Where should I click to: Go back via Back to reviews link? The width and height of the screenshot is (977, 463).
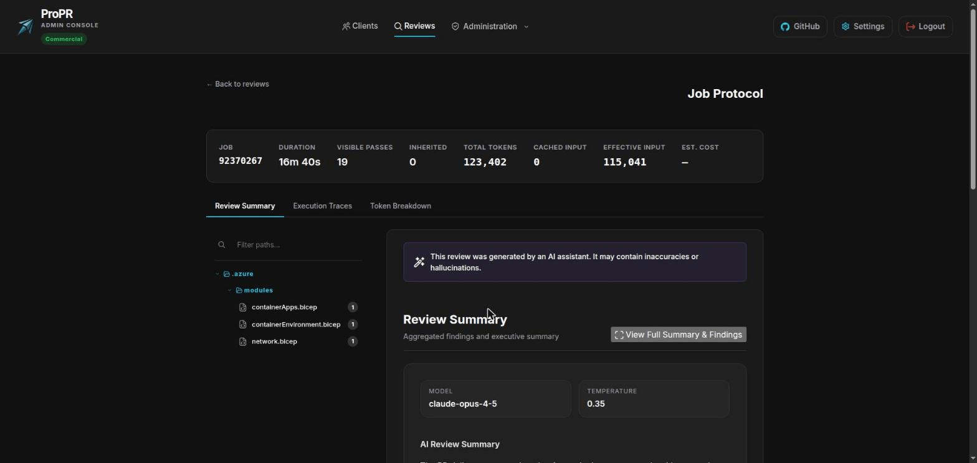(238, 84)
